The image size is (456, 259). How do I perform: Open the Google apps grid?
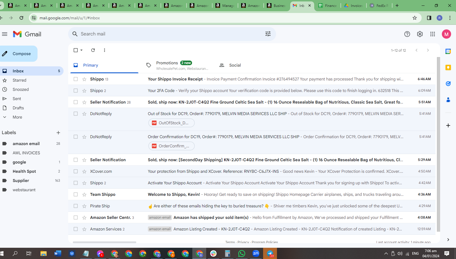[433, 34]
